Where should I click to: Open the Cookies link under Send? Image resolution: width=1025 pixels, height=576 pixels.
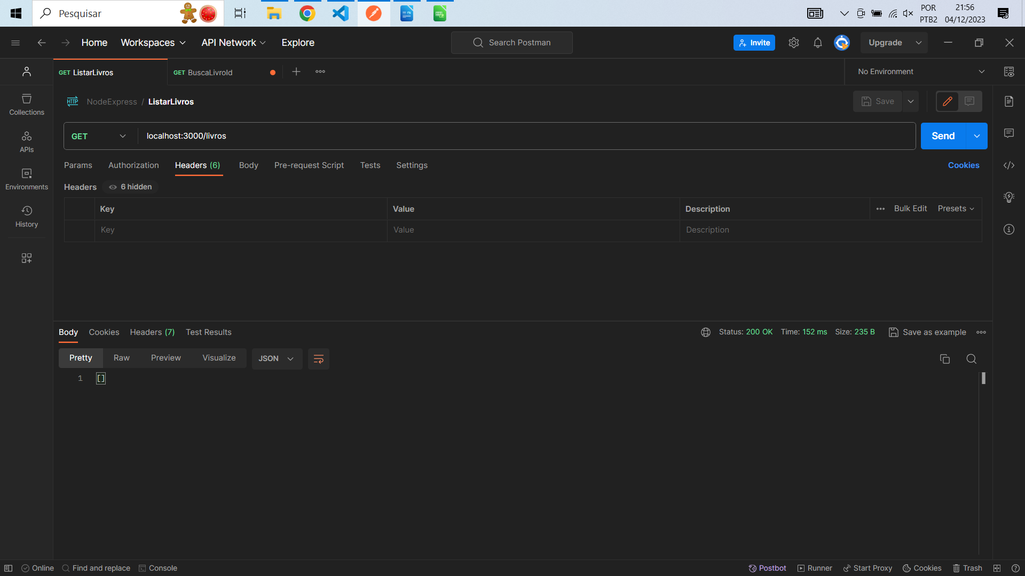[x=964, y=165]
